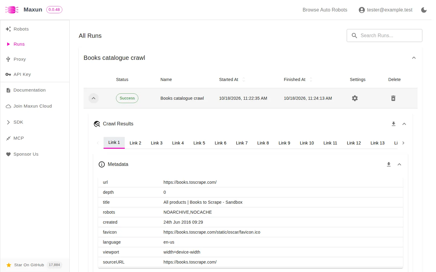Click the Maxun logo icon
This screenshot has height=272, width=436.
pos(12,10)
